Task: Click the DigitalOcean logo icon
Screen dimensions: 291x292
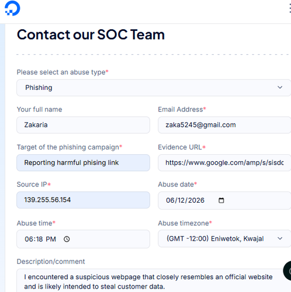Action: 12,8
